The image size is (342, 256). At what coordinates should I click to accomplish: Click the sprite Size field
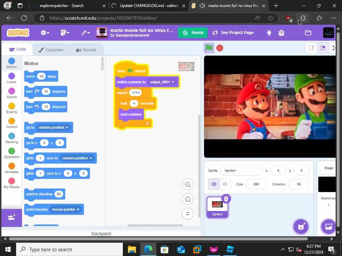[256, 184]
